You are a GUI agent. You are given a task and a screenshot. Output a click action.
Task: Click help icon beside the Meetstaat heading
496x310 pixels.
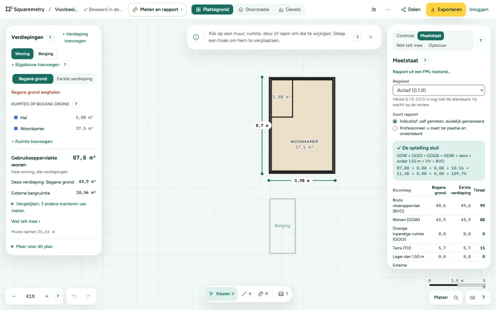[425, 61]
